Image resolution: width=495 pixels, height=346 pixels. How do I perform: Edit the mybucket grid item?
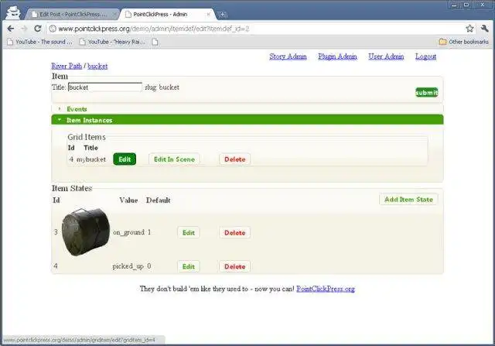coord(125,159)
